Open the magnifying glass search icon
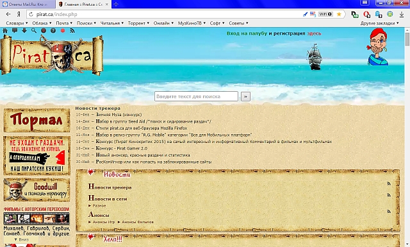 pos(34,31)
